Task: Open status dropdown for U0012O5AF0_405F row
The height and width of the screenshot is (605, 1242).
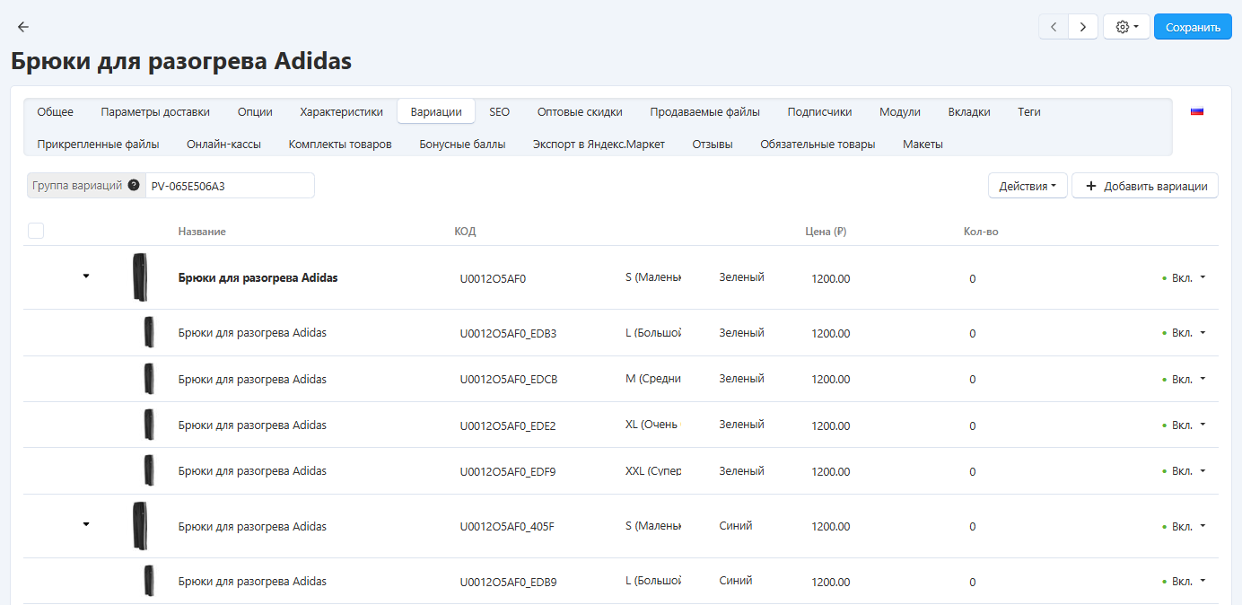Action: (1185, 526)
